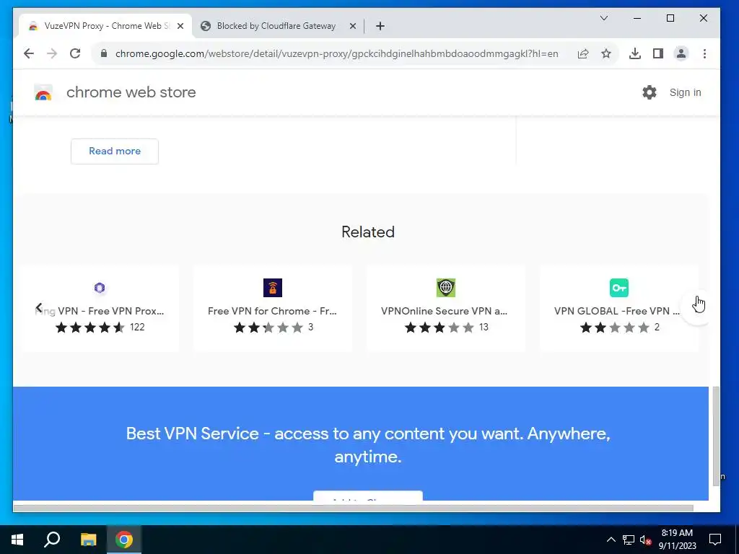Open the Chrome Web Store settings gear
The width and height of the screenshot is (739, 554).
point(650,92)
